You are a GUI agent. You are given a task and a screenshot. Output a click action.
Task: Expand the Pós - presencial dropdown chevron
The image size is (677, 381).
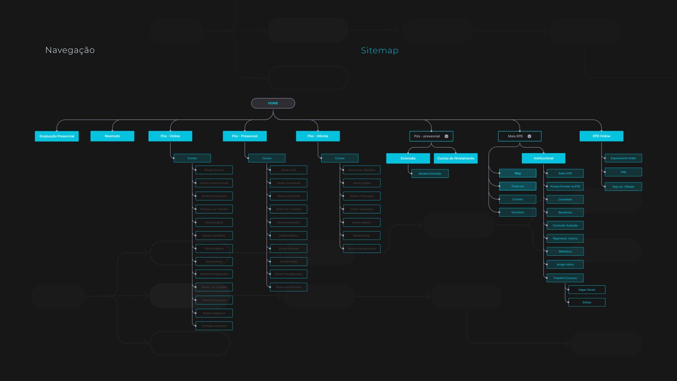(446, 136)
